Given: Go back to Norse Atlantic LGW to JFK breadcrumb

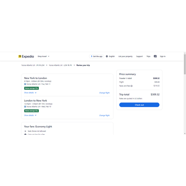Looking at the screenshot, I should (x=60, y=65).
